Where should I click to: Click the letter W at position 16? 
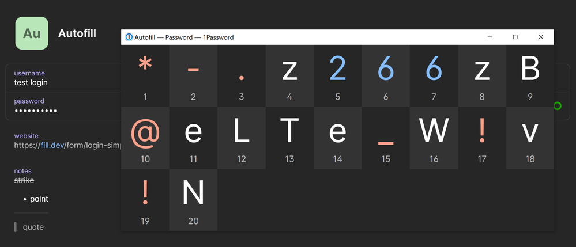coord(434,137)
